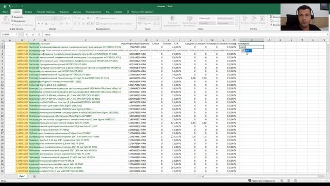The height and width of the screenshot is (186, 330).
Task: Toggle bold formatting in the font group
Action: click(39, 24)
